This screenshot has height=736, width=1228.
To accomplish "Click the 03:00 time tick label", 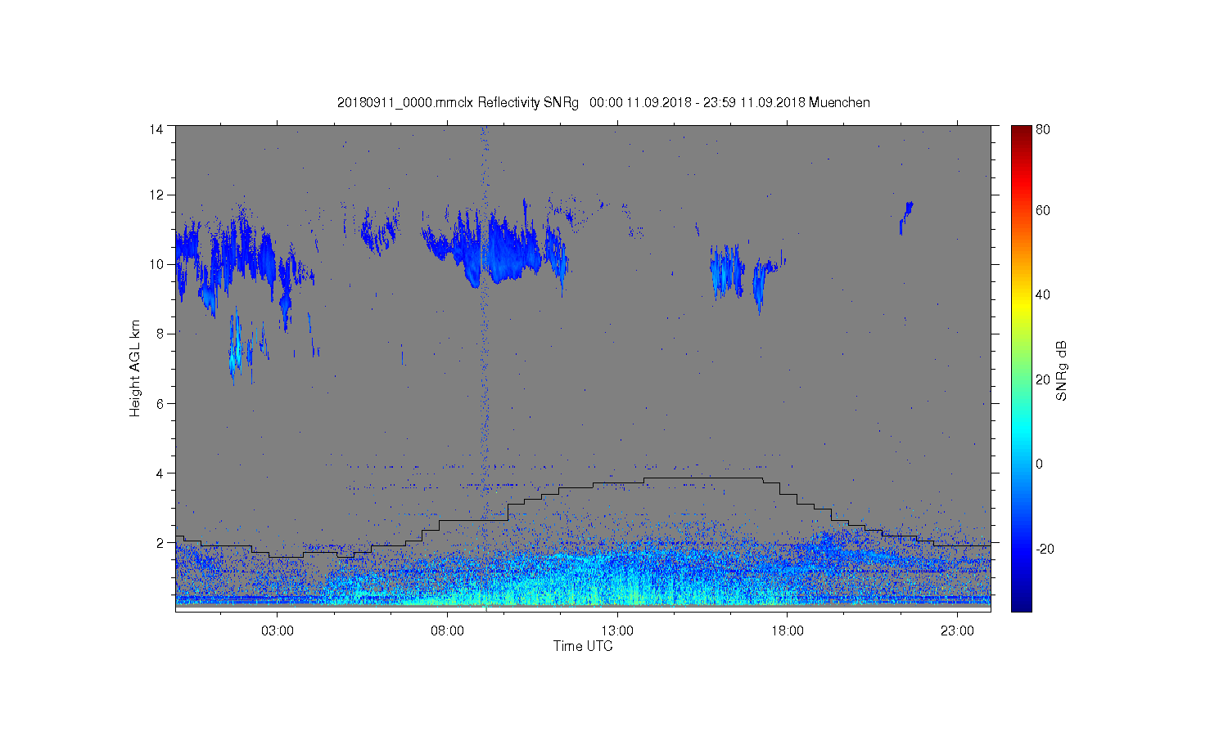I will tap(278, 631).
